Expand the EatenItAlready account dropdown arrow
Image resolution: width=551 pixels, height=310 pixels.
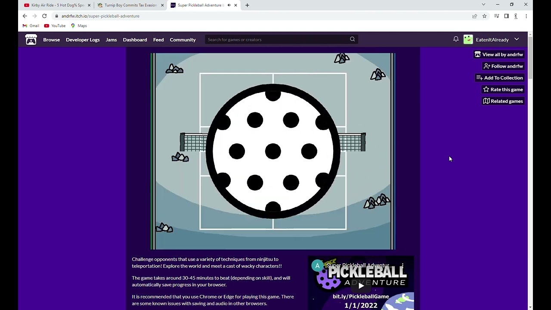tap(517, 40)
